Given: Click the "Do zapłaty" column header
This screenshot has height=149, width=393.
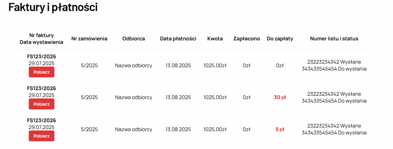Looking at the screenshot, I should 280,39.
